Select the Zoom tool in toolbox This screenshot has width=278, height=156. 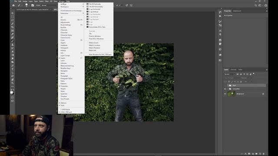click(x=13, y=83)
